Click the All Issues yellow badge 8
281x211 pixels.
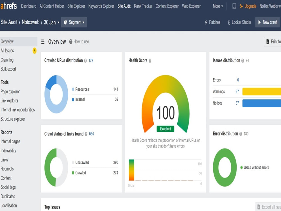(x=34, y=51)
